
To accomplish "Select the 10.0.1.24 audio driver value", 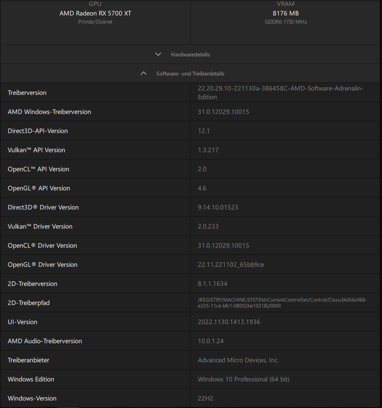I will click(211, 341).
